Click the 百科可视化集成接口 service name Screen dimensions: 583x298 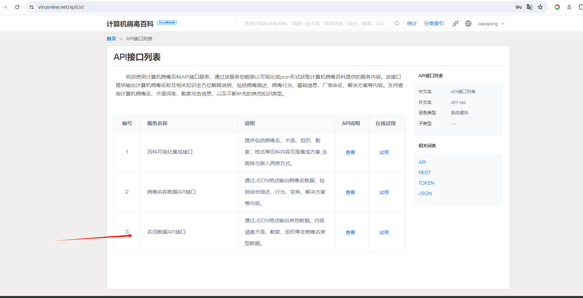170,152
